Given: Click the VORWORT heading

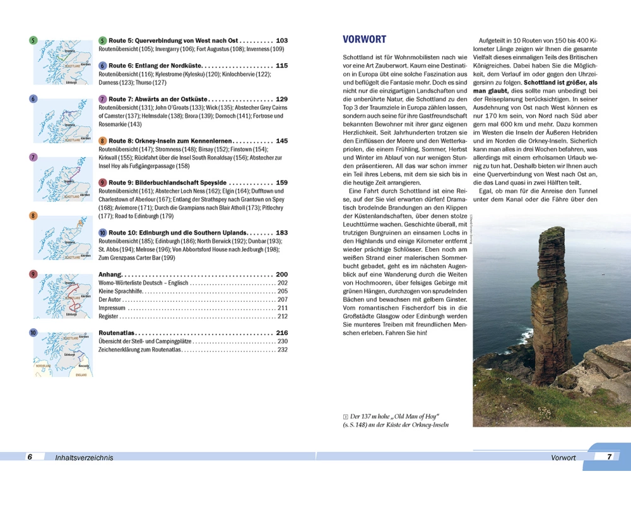Looking at the screenshot, I should point(363,39).
